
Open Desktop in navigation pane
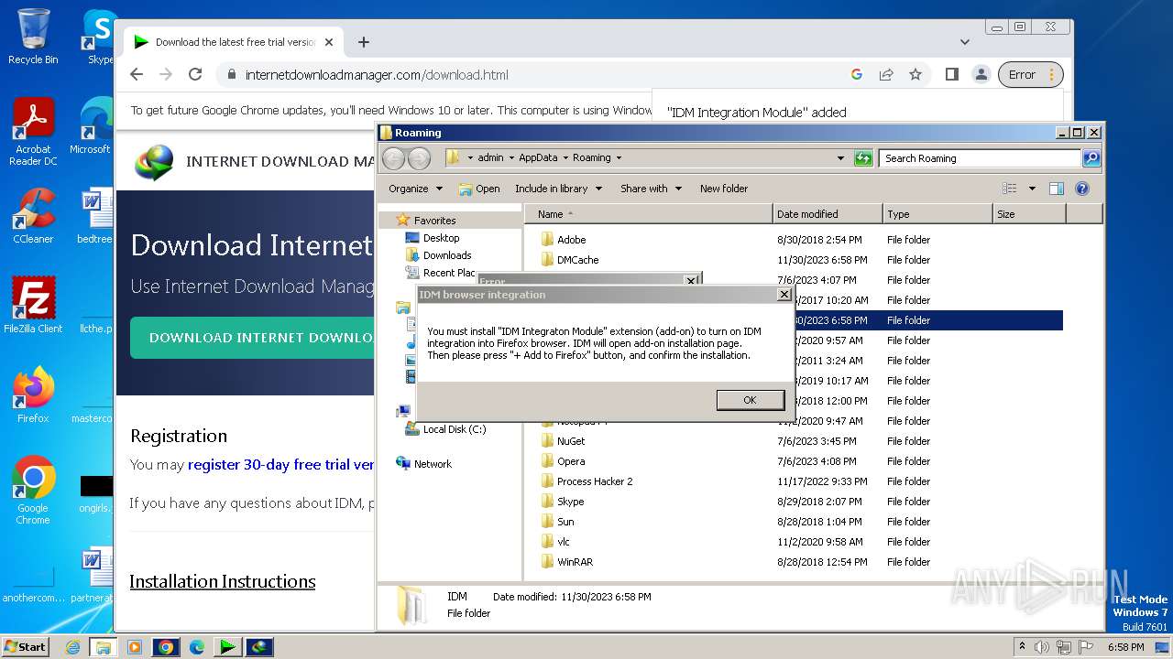[441, 238]
